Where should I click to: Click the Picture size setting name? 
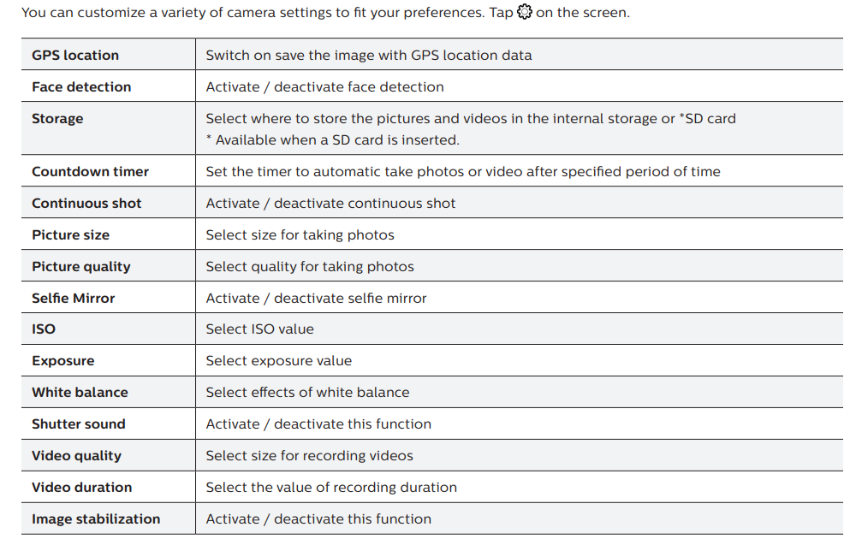tap(70, 234)
